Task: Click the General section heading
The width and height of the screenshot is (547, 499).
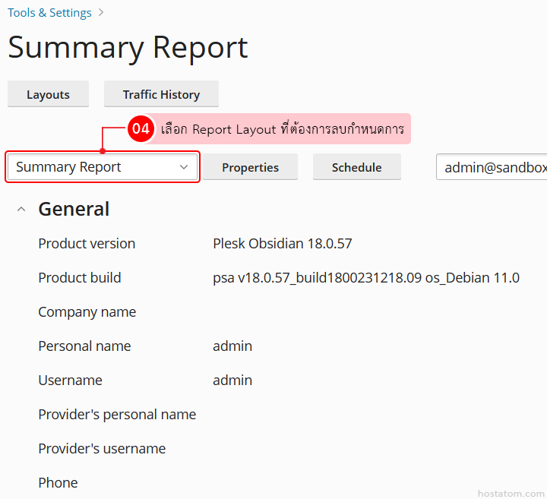Action: 74,209
